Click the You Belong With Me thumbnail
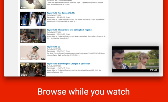Viewport: 168px width, 102px height. coord(33,19)
